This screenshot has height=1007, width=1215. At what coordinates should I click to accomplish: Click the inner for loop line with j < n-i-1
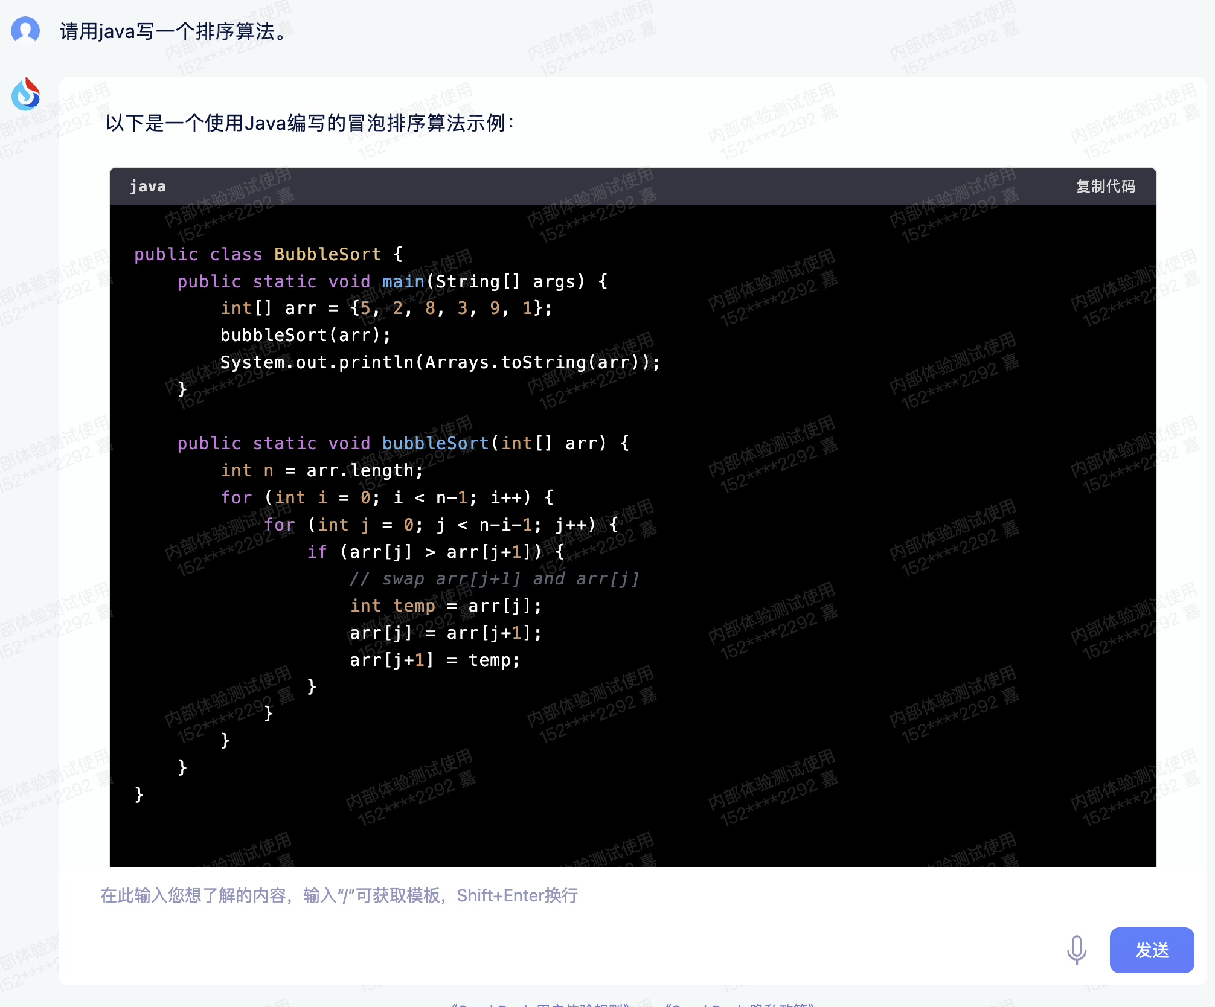pos(441,525)
